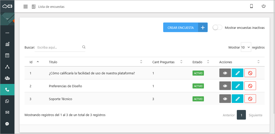The width and height of the screenshot is (275, 134).
Task: Expand the sidebar profile chevron
Action: [7, 19]
